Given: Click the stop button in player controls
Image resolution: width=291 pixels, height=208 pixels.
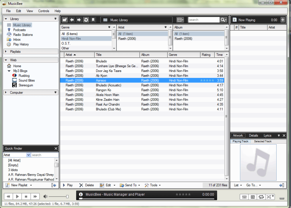Looking at the screenshot, I should click(x=26, y=196).
